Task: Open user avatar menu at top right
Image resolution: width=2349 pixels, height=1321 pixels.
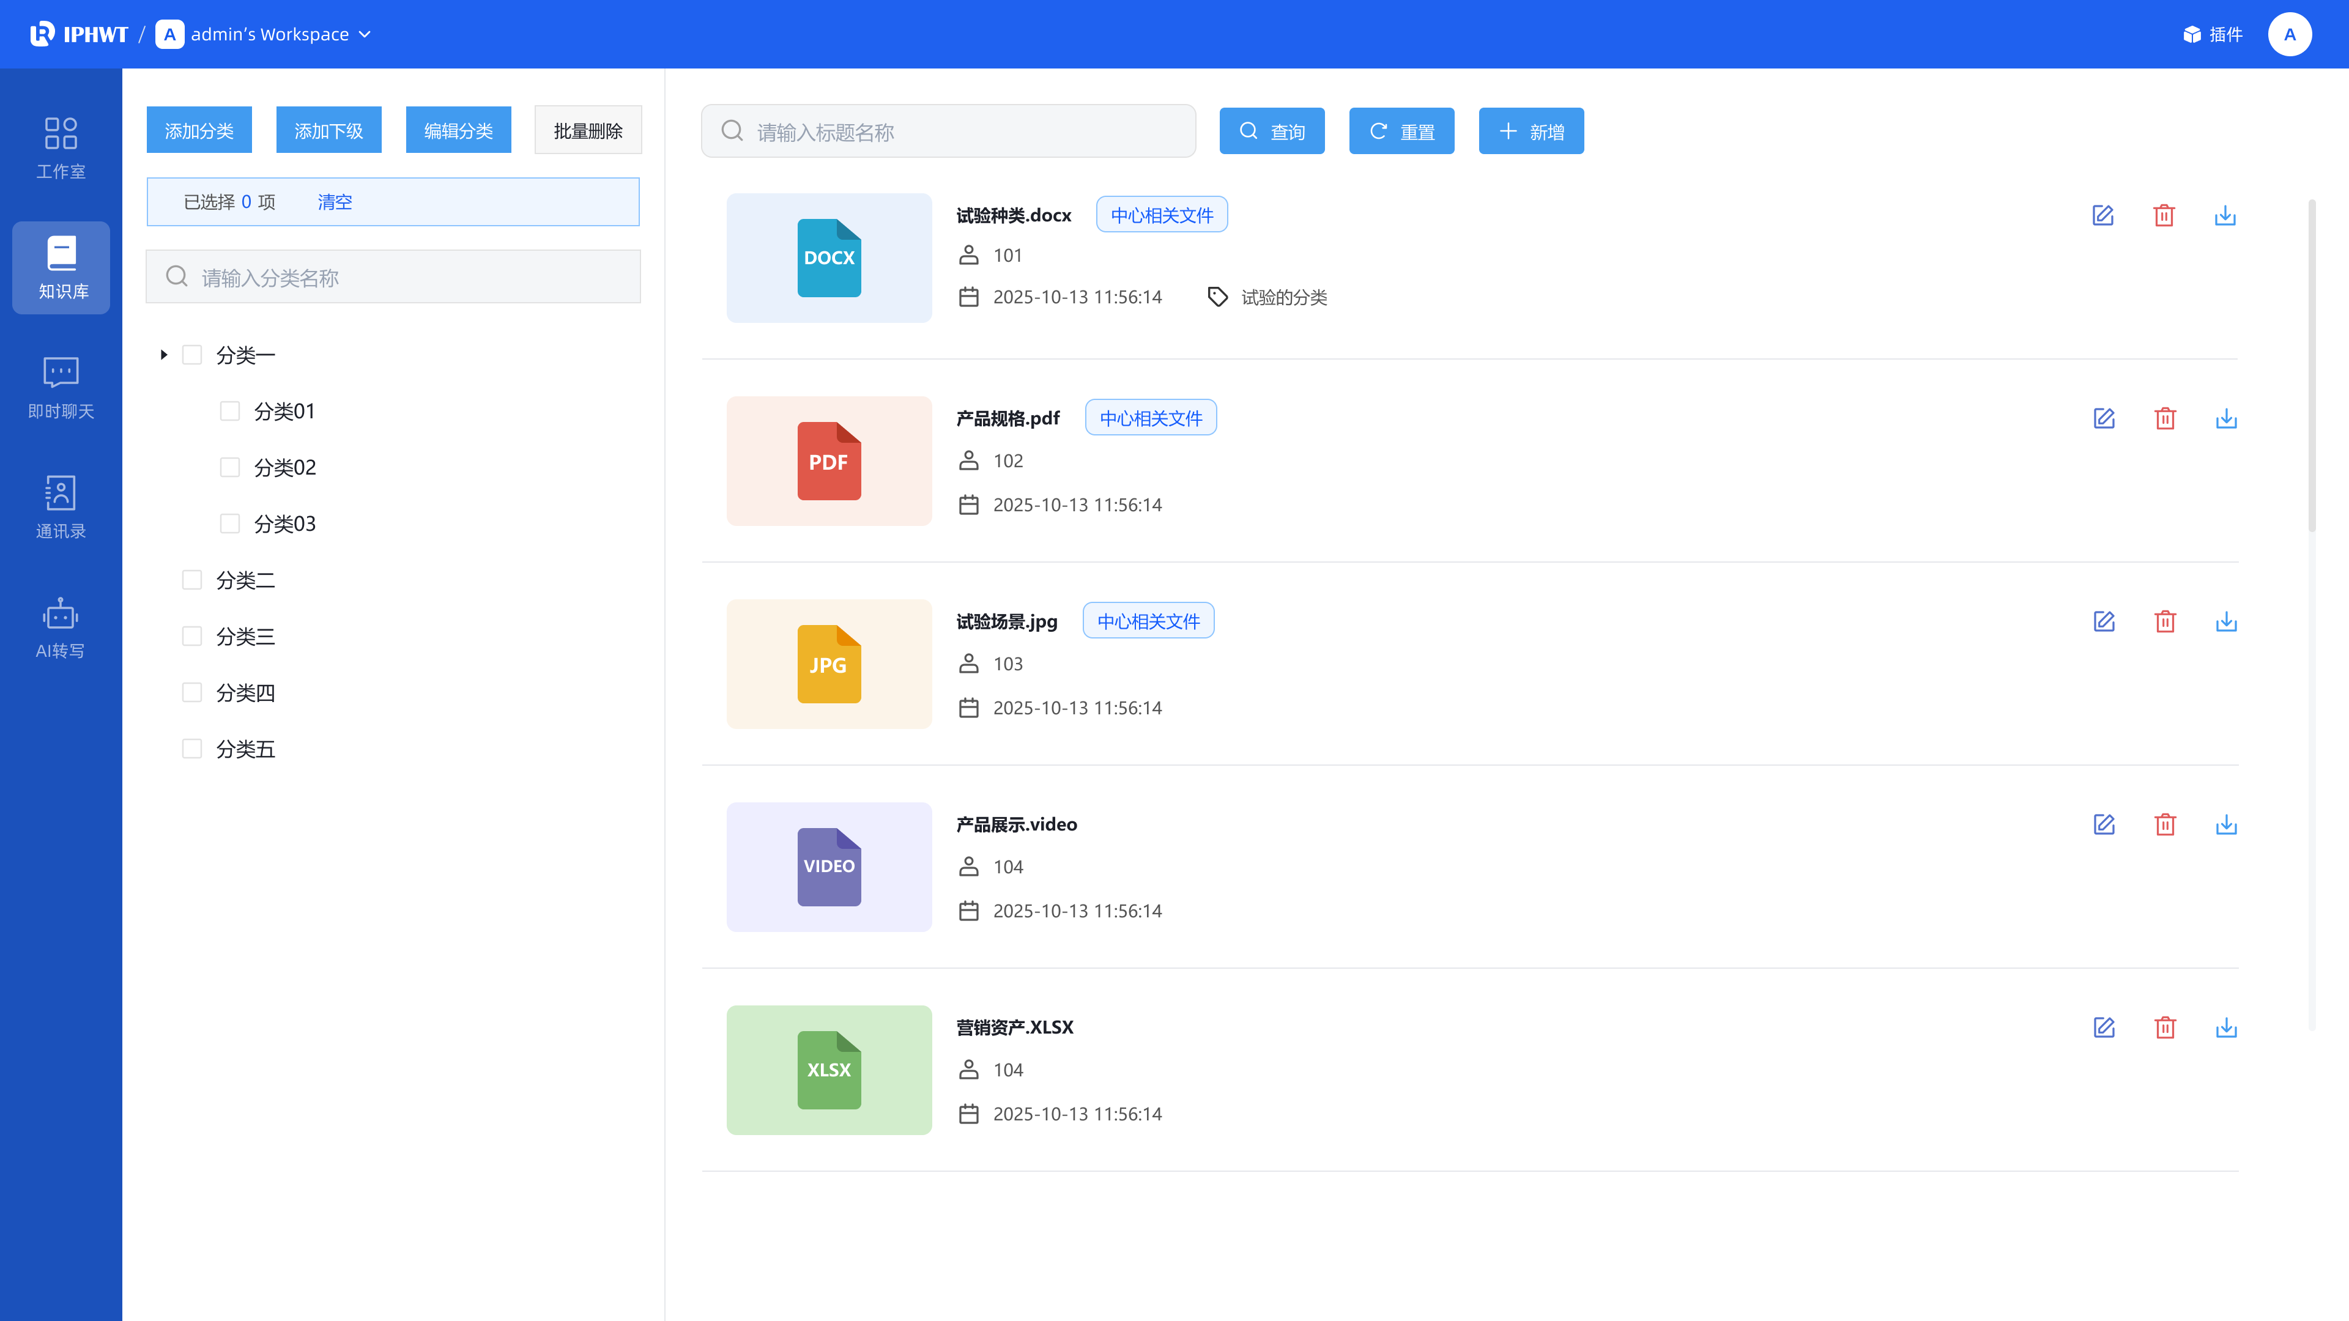Action: coord(2289,35)
